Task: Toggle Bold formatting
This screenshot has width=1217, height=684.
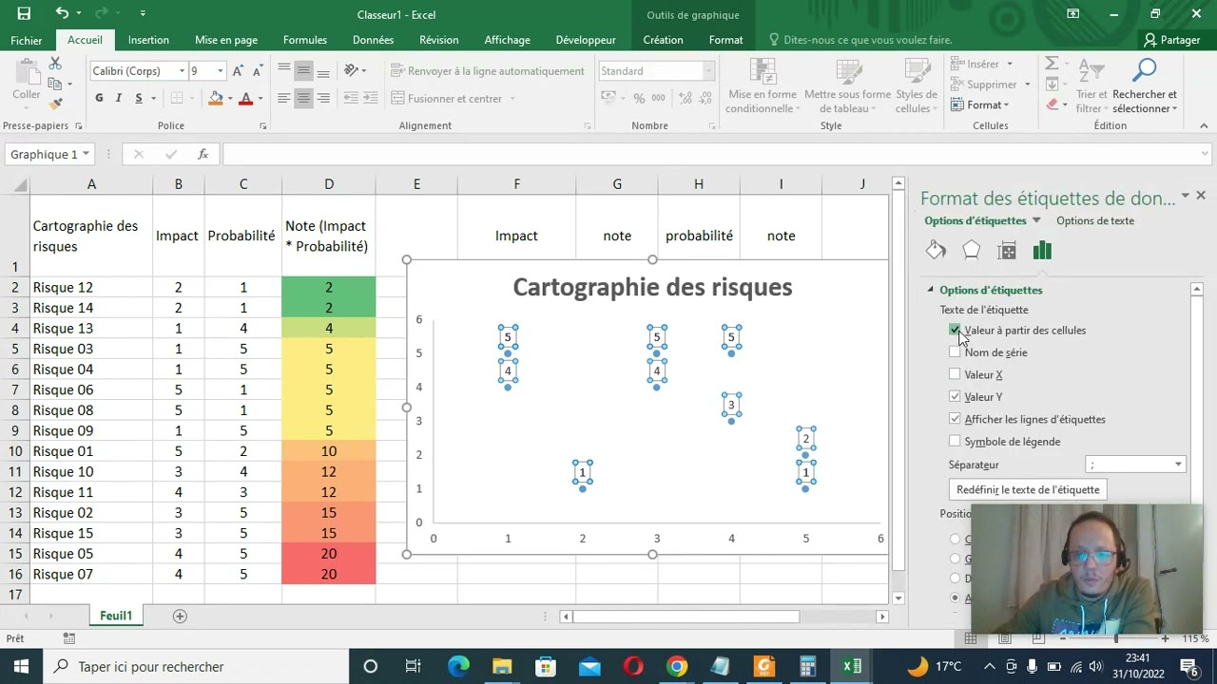Action: [x=99, y=98]
